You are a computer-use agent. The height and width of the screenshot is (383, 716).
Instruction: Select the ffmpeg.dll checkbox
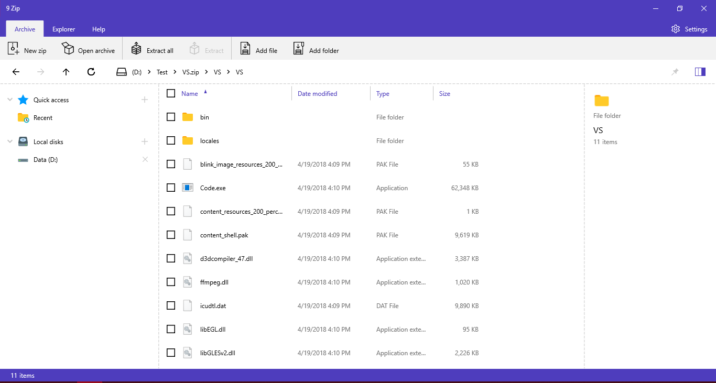(x=171, y=282)
